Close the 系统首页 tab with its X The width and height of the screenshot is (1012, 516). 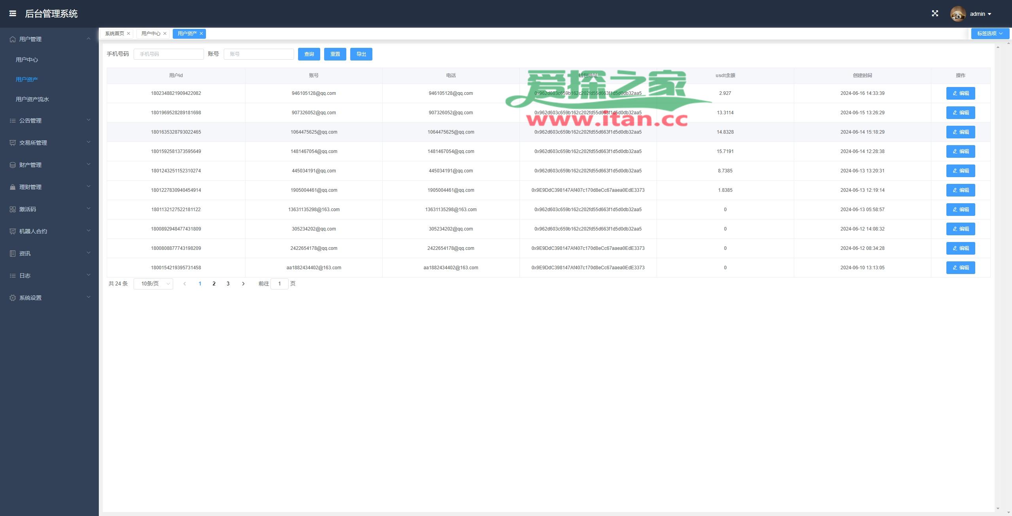[128, 34]
